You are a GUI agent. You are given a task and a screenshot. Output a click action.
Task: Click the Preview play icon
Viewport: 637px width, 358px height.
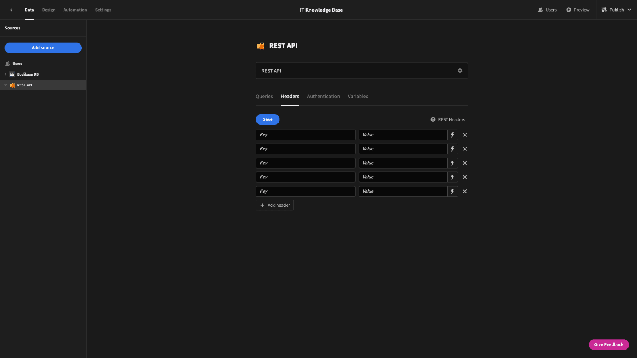click(569, 10)
